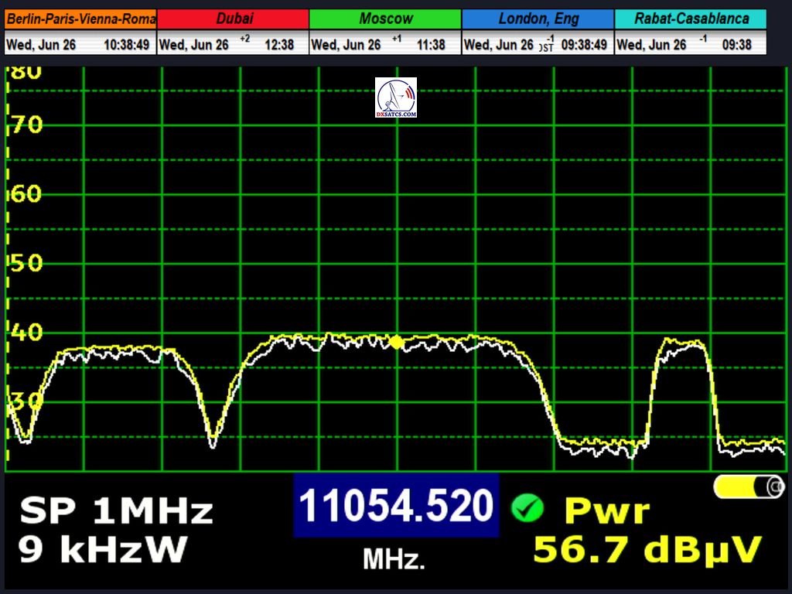Select the London, Eng clock header
Image resolution: width=792 pixels, height=594 pixels.
point(538,19)
